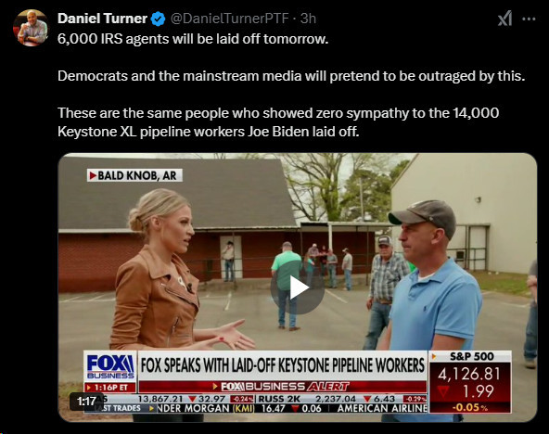The height and width of the screenshot is (434, 549).
Task: Click the BALD KNOB, AR location tag
Action: [x=134, y=175]
